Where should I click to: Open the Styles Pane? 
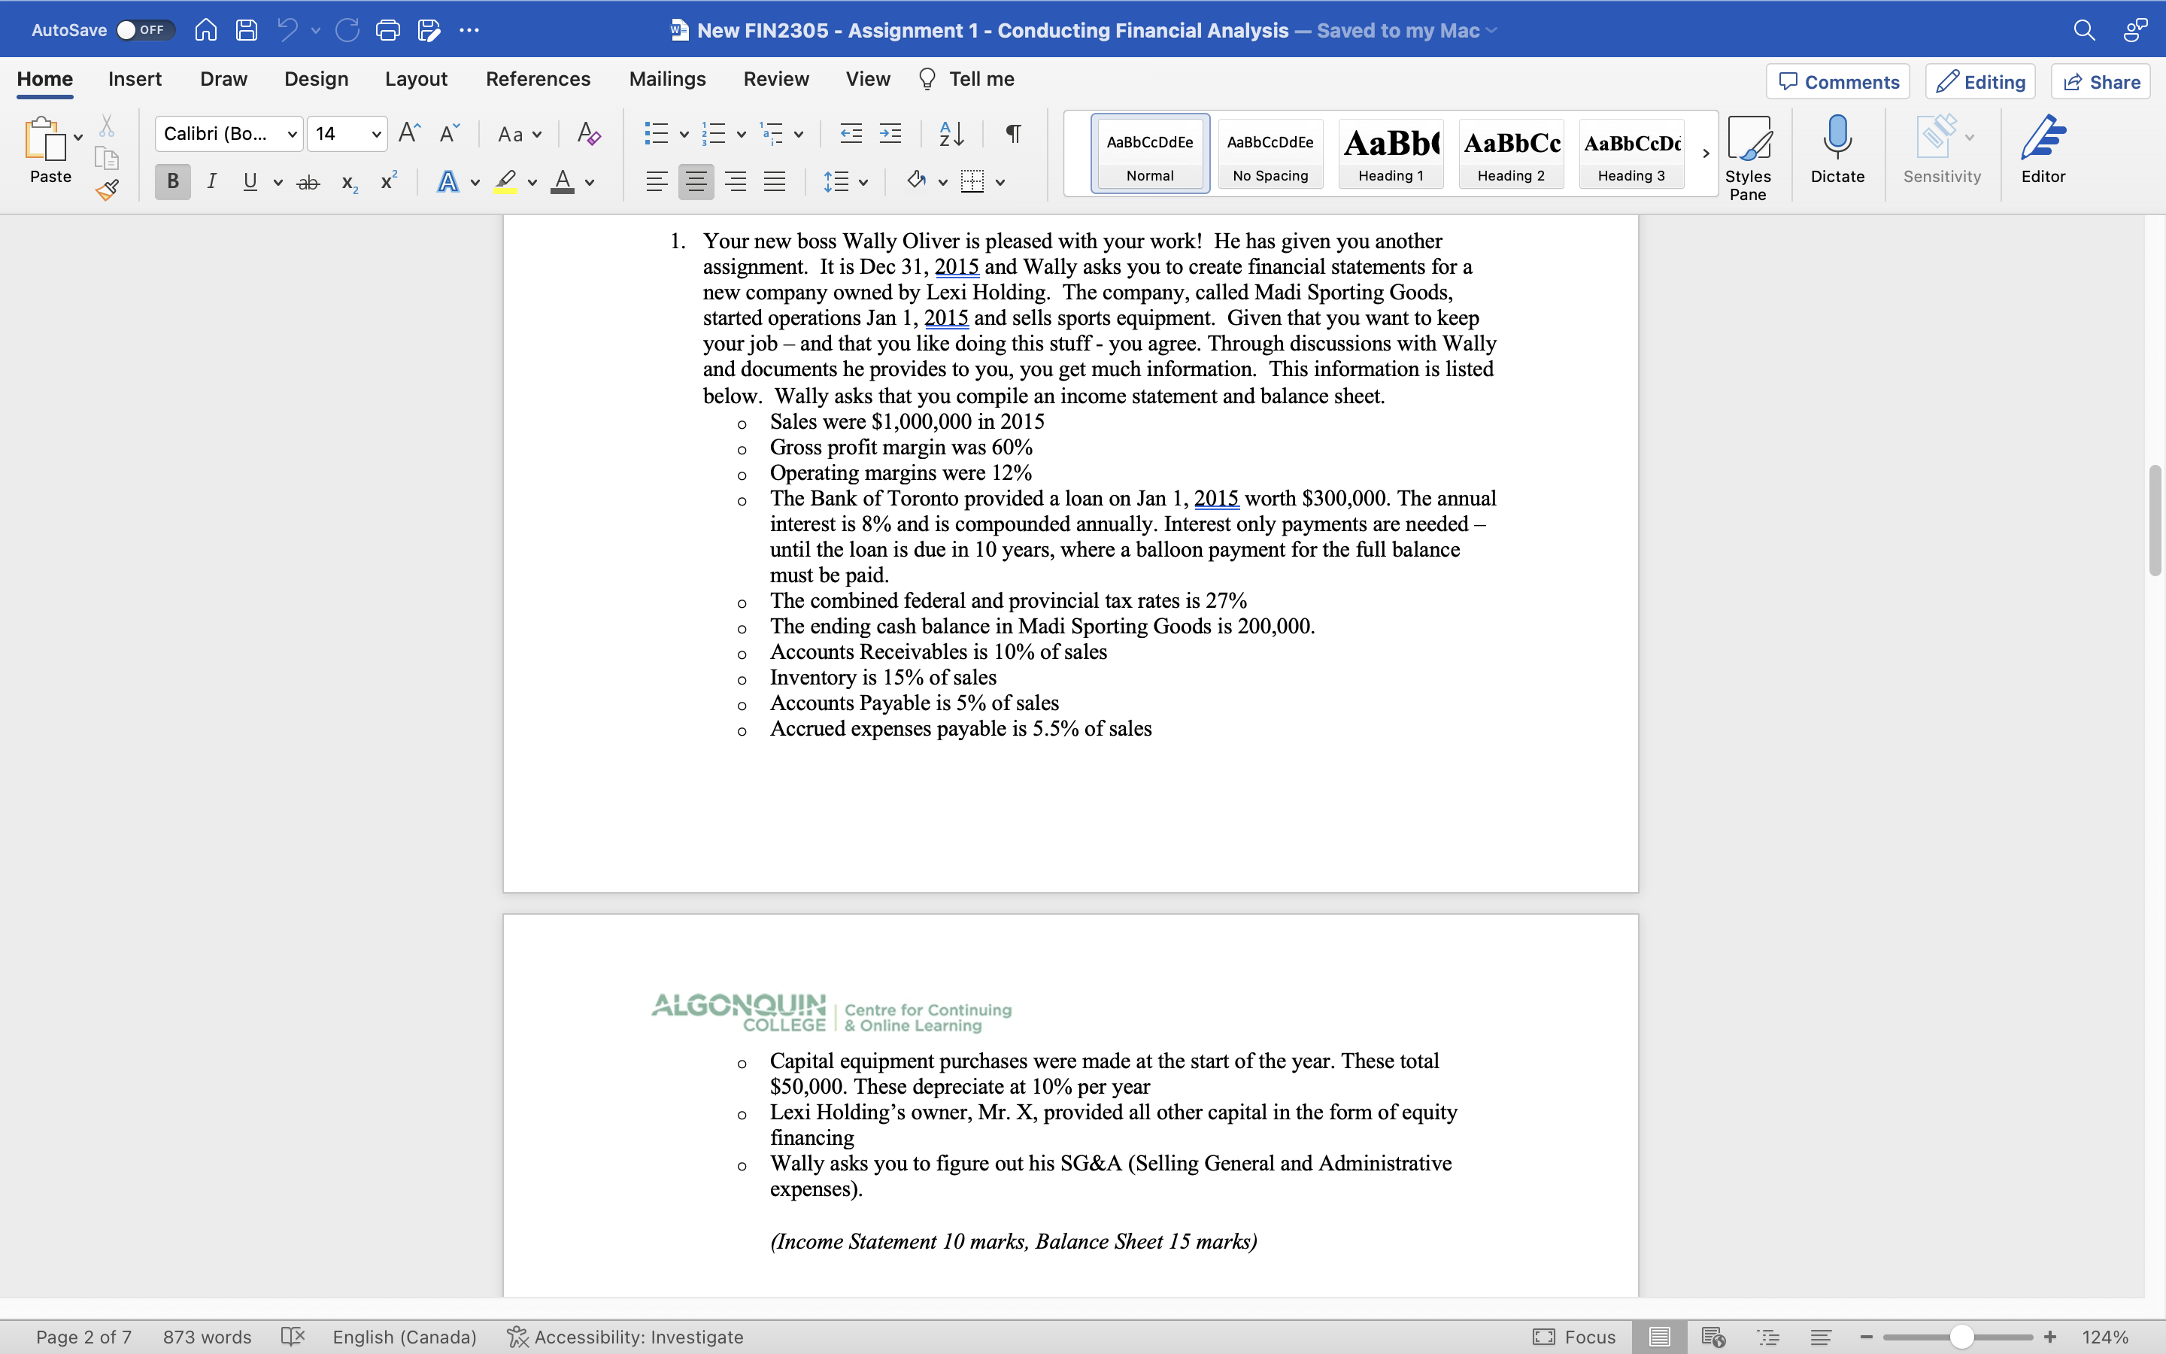point(1747,158)
